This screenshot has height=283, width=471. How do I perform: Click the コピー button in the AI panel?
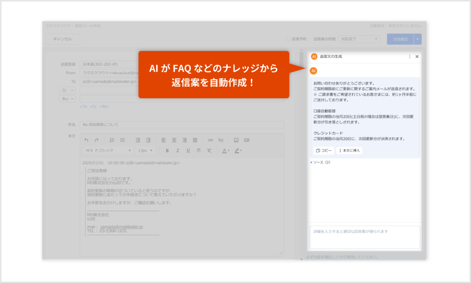[324, 150]
